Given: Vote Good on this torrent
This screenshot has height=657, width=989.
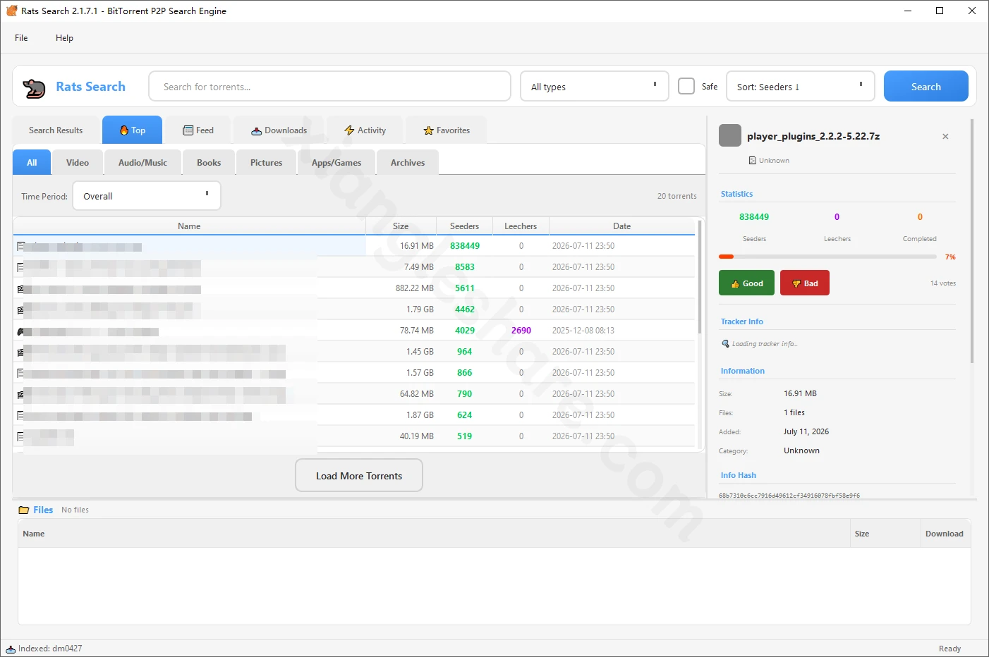Looking at the screenshot, I should point(746,283).
